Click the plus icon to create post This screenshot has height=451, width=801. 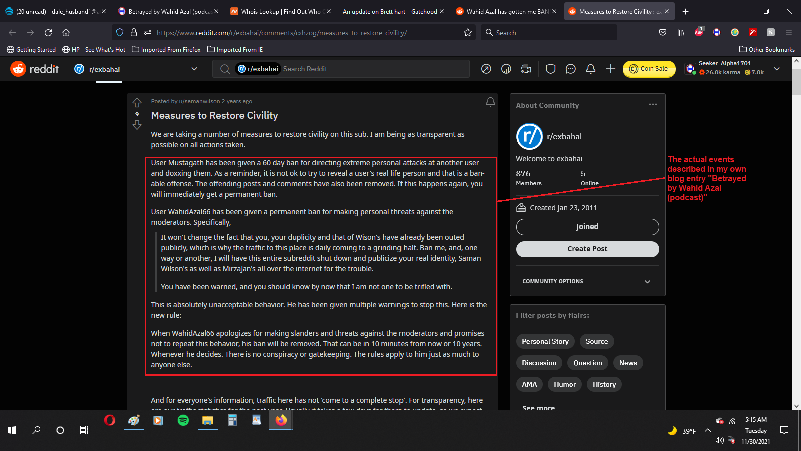pos(610,69)
